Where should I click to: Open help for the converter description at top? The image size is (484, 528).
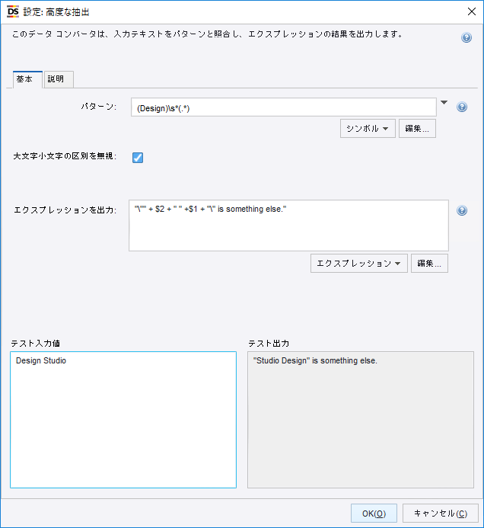tap(466, 37)
